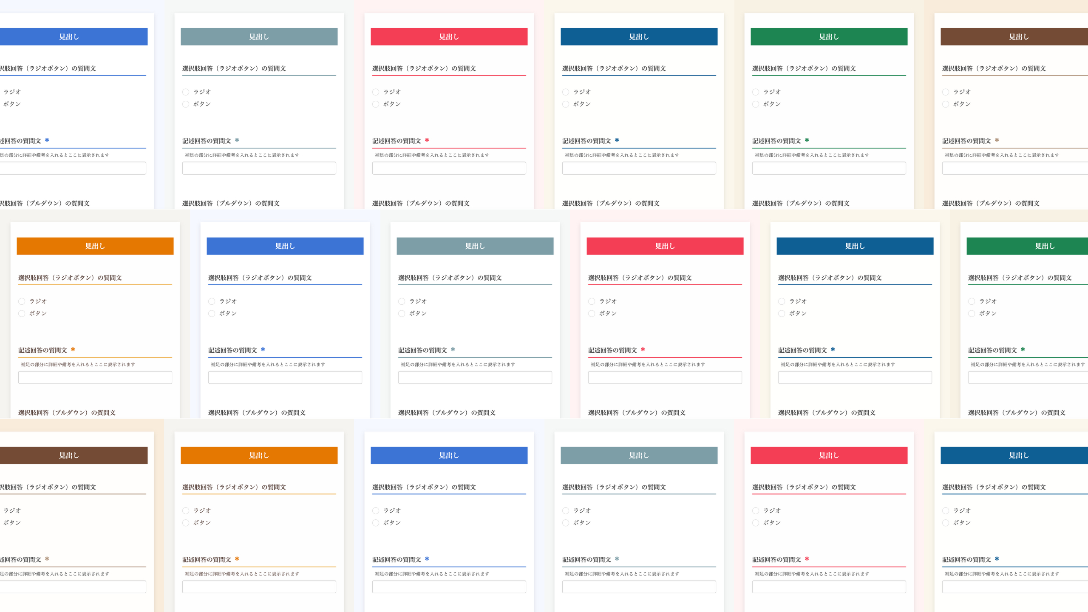1088x612 pixels.
Task: Click text input in bottom-row red form
Action: [829, 587]
